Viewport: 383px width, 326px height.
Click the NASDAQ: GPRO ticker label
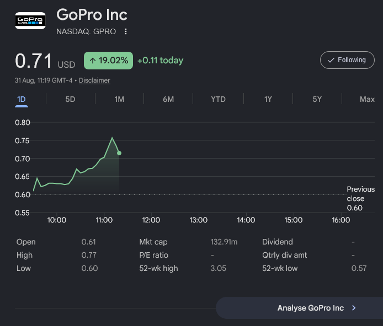(86, 31)
